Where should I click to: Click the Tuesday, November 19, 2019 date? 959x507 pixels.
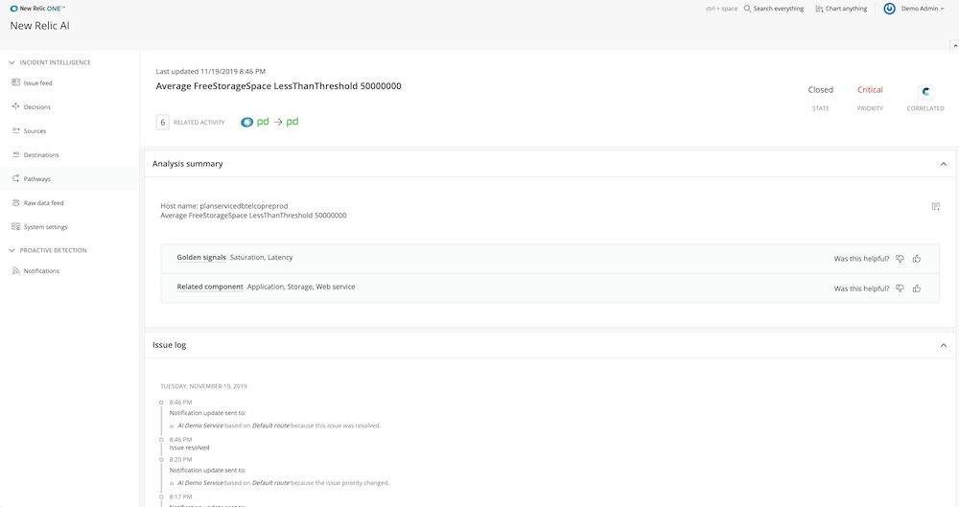point(203,386)
